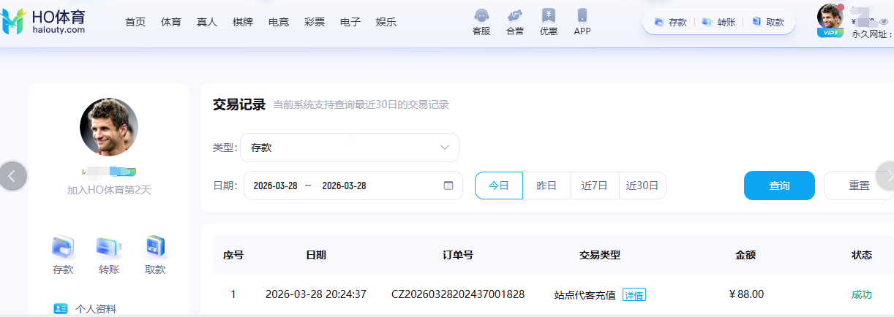Open the 体育 sports menu
Image resolution: width=894 pixels, height=317 pixels.
coord(171,22)
